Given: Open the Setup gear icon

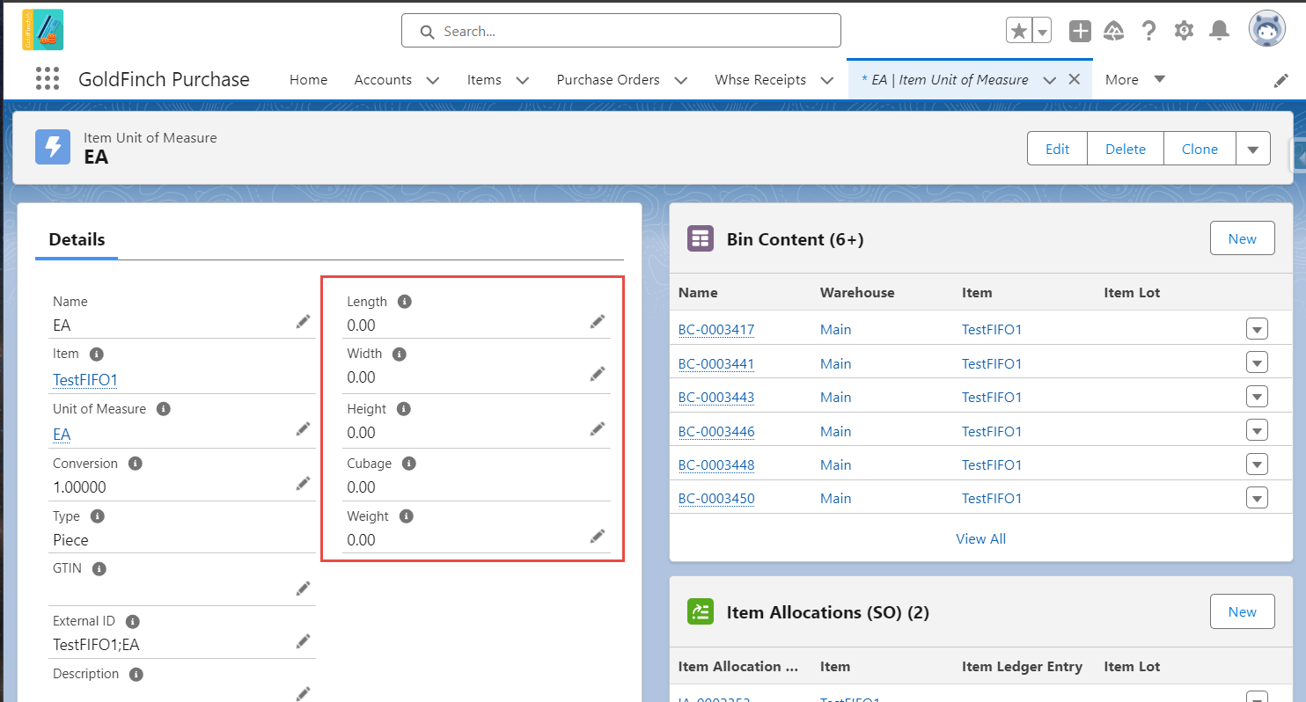Looking at the screenshot, I should 1184,31.
